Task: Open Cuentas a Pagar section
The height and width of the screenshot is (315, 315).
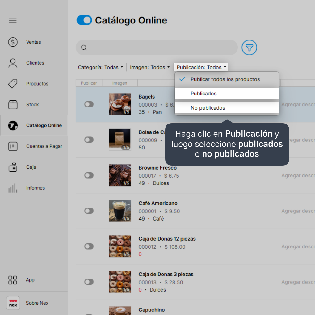Action: 44,146
